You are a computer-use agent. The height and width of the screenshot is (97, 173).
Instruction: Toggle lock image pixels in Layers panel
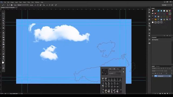157,73
